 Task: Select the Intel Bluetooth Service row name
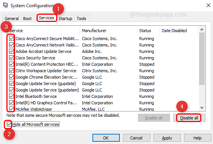(36, 96)
